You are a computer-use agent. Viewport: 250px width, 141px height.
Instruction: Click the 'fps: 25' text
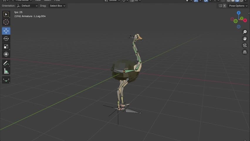(x=18, y=12)
